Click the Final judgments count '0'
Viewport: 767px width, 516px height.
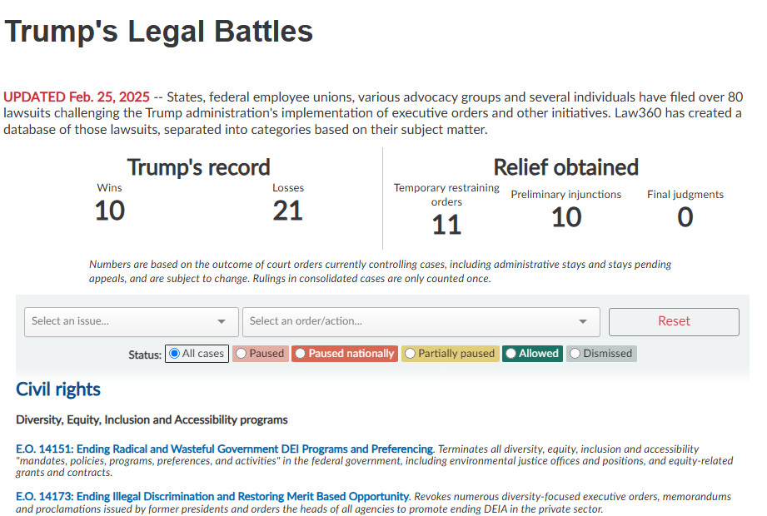685,217
